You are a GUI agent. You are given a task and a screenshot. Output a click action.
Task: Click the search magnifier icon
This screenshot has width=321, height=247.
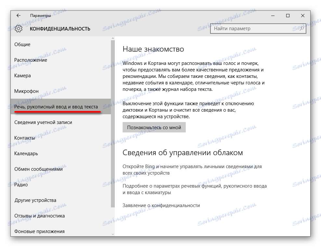[x=302, y=29]
